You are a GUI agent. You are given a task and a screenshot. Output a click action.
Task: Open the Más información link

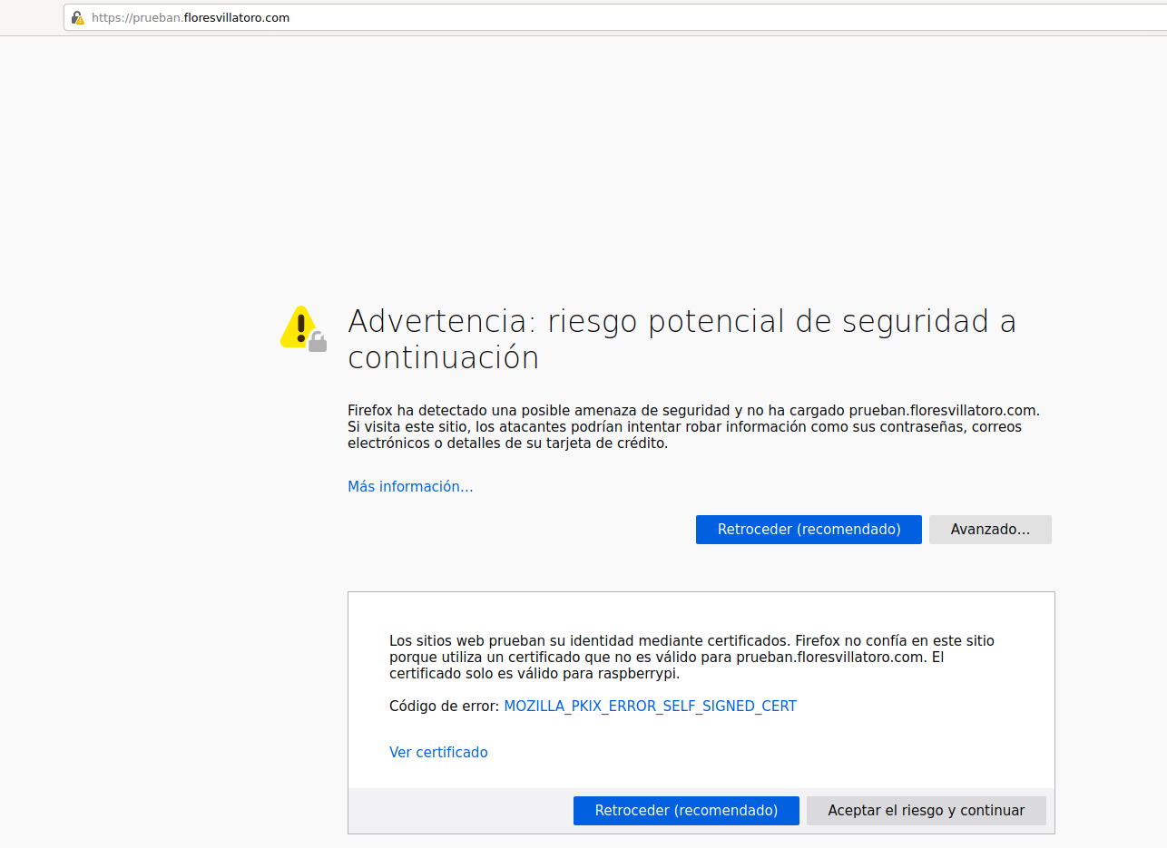tap(410, 487)
